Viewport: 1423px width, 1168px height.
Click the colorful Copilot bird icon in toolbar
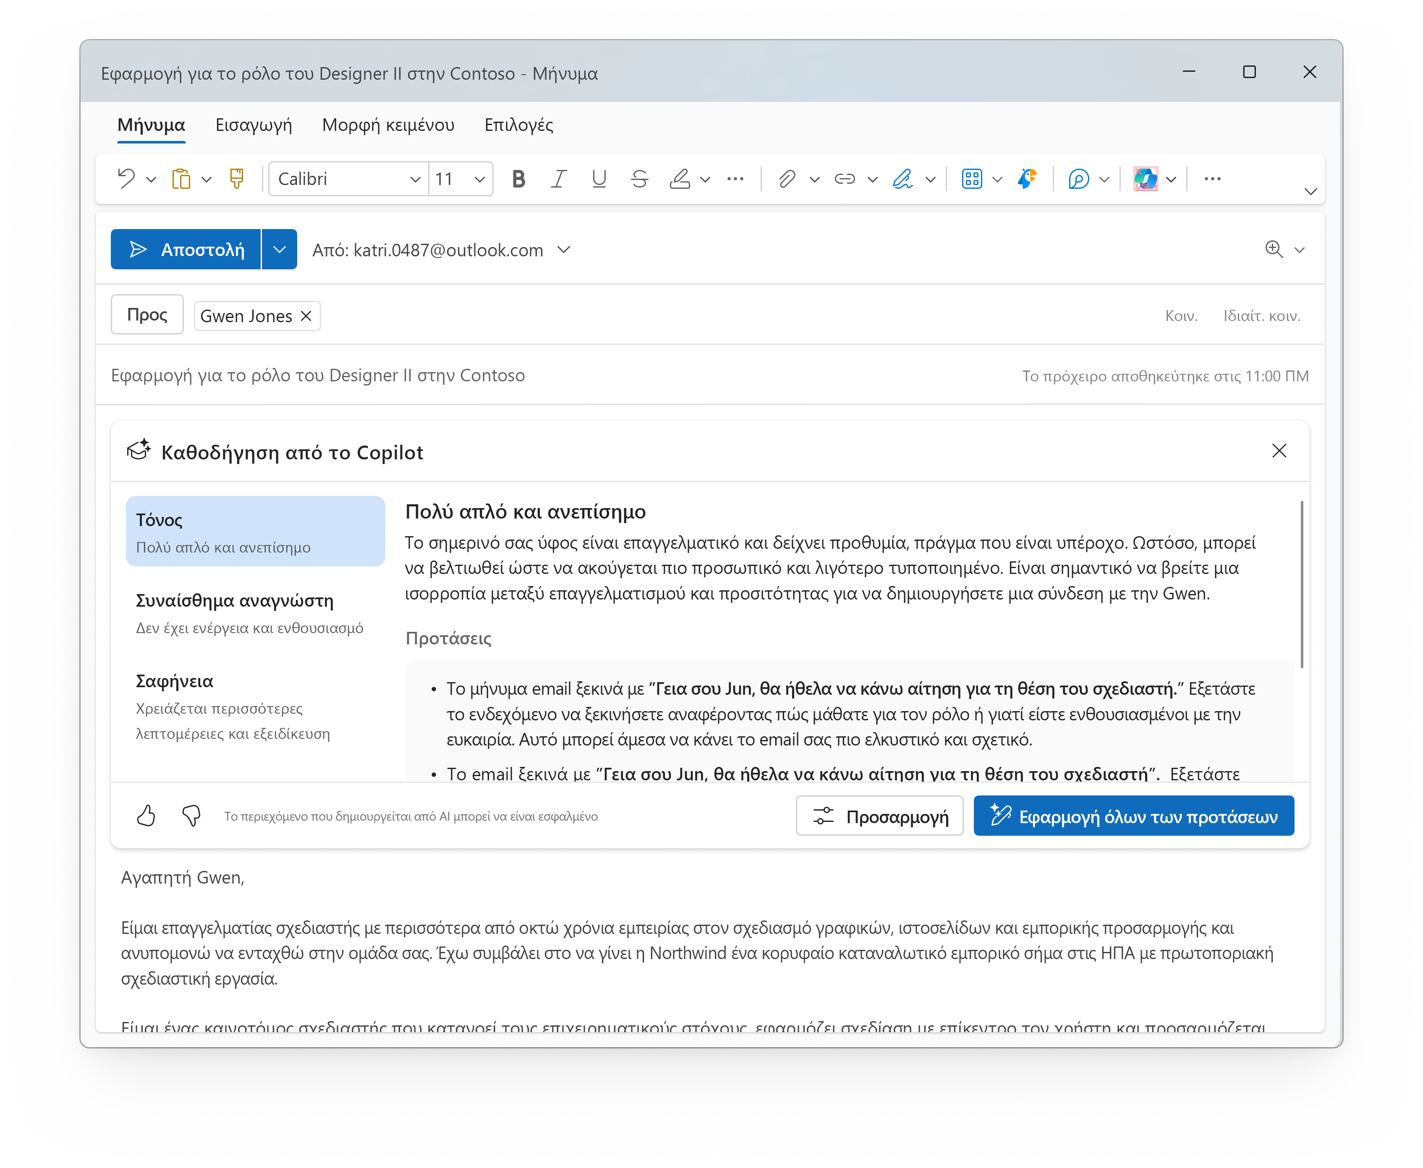pos(1027,179)
